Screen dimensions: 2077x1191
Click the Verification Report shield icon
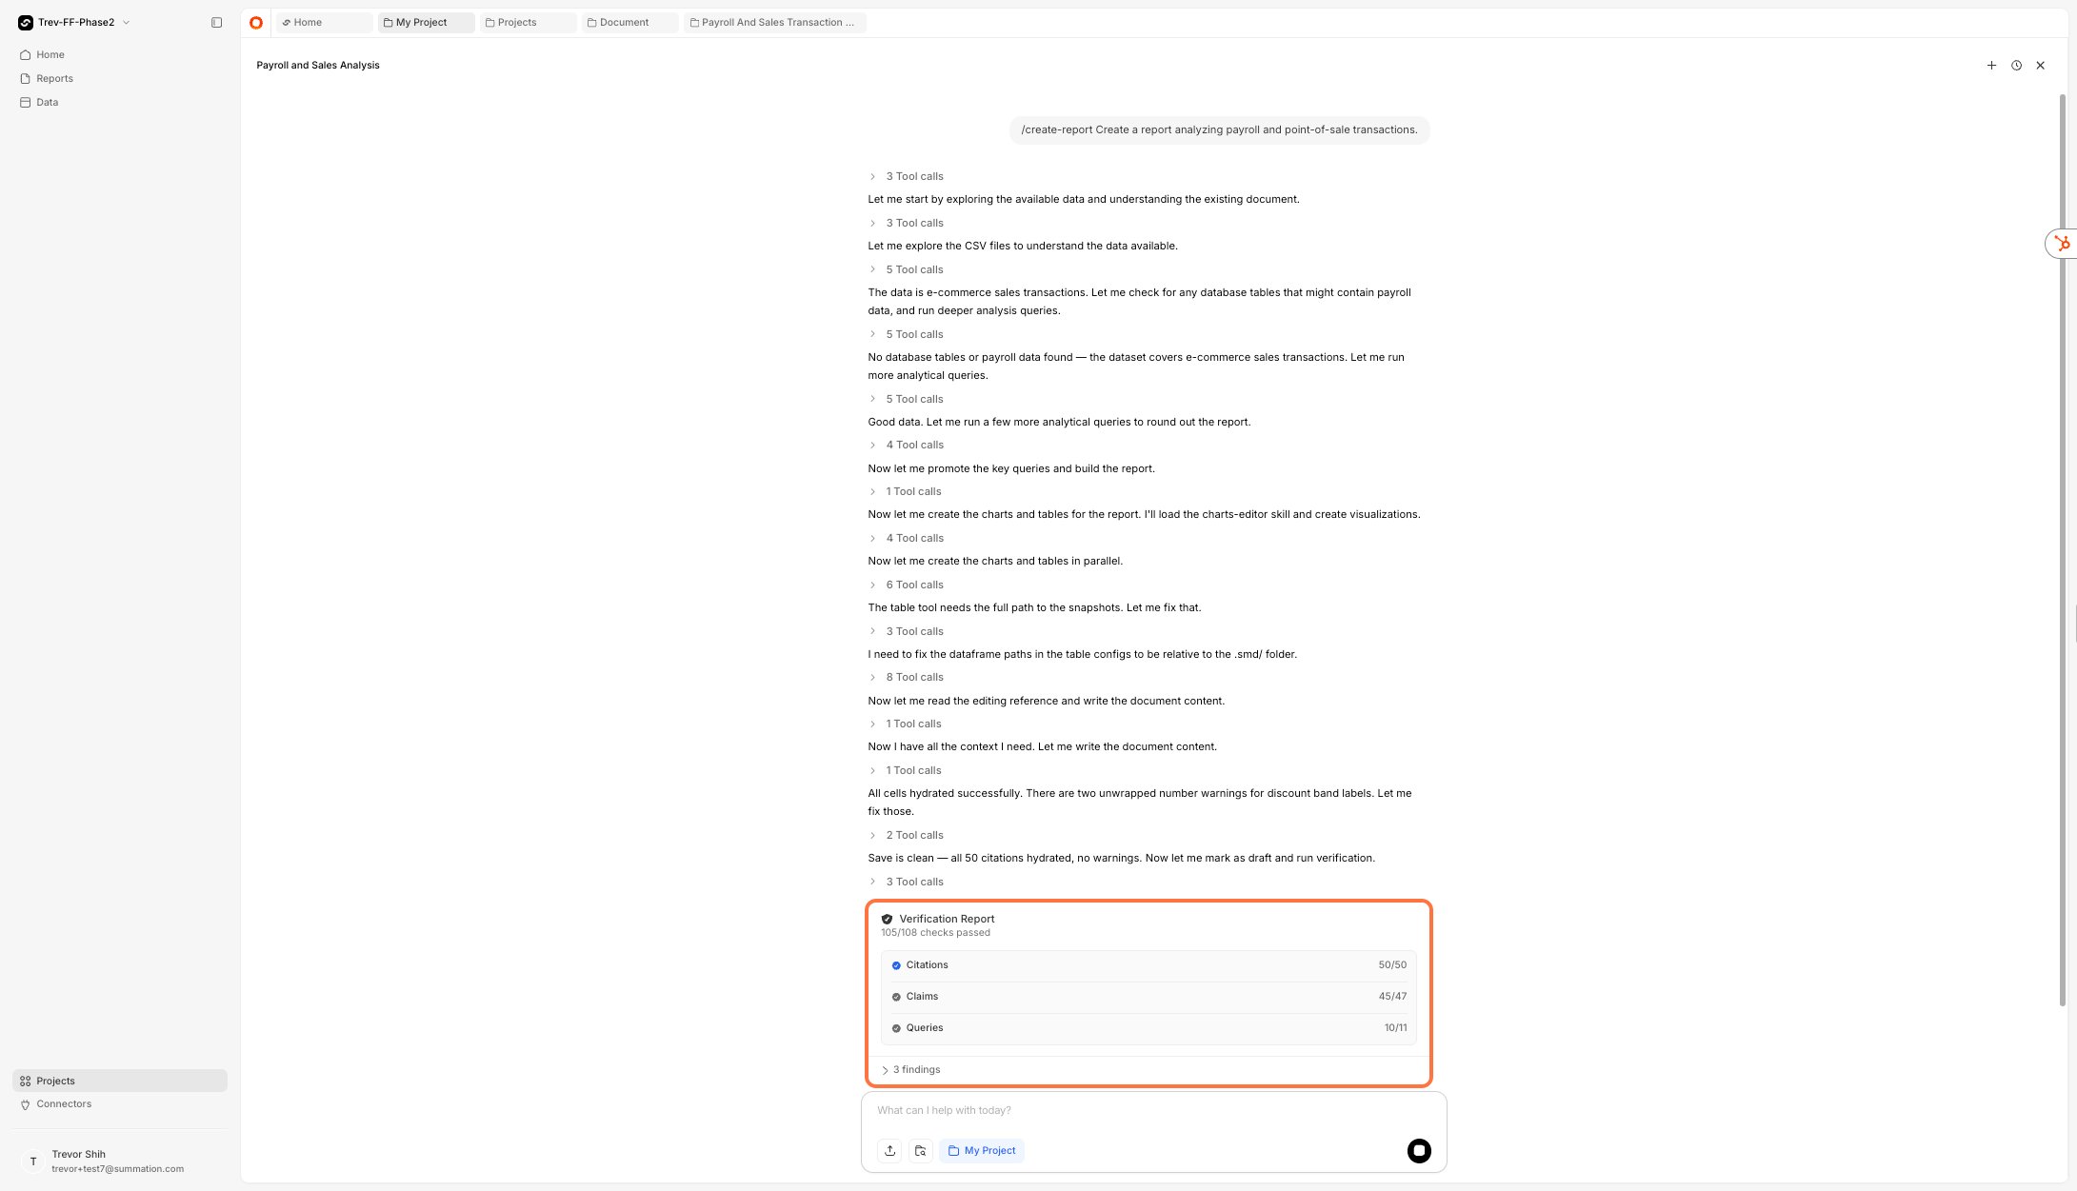887,920
